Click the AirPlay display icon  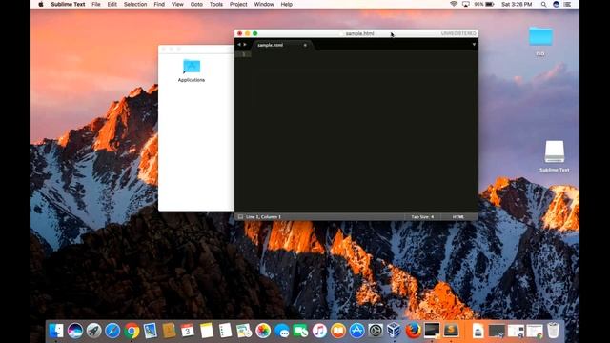[466, 4]
